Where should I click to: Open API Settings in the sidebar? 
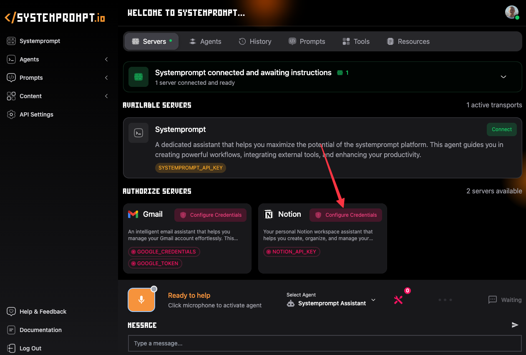pos(36,114)
